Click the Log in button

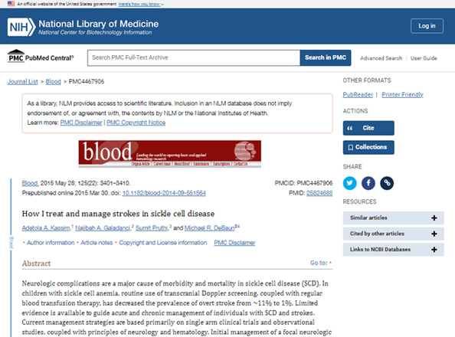coord(427,26)
